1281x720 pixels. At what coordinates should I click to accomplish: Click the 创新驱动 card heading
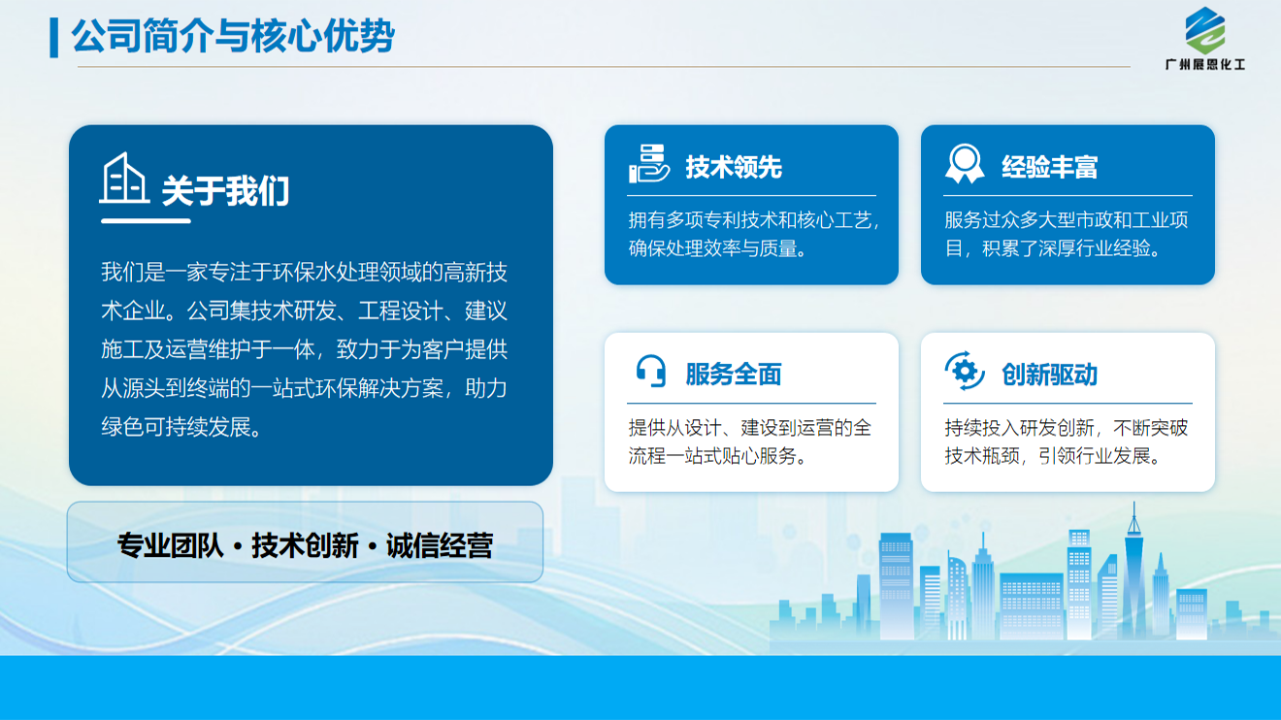[x=1049, y=375]
